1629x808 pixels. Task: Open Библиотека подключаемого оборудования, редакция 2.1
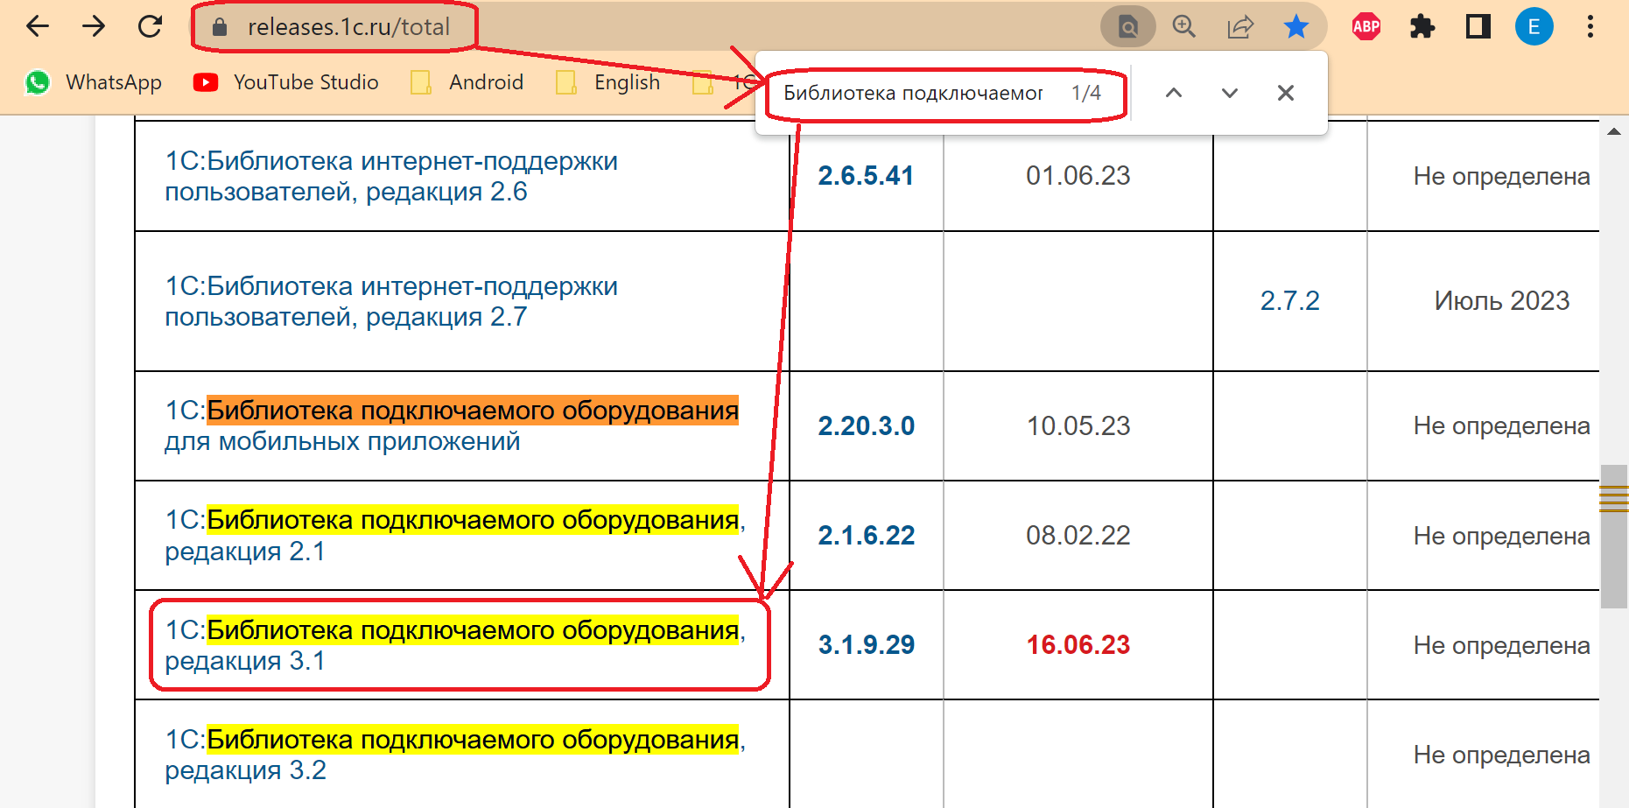455,536
